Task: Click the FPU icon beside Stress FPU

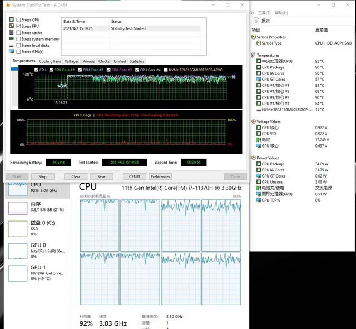Action: pos(11,26)
